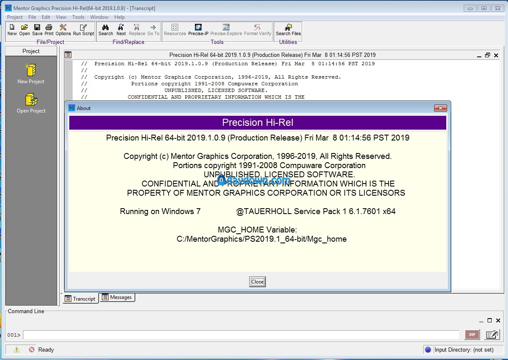This screenshot has height=360, width=508.
Task: Click the Input Directory (not set) status text
Action: tap(464, 350)
